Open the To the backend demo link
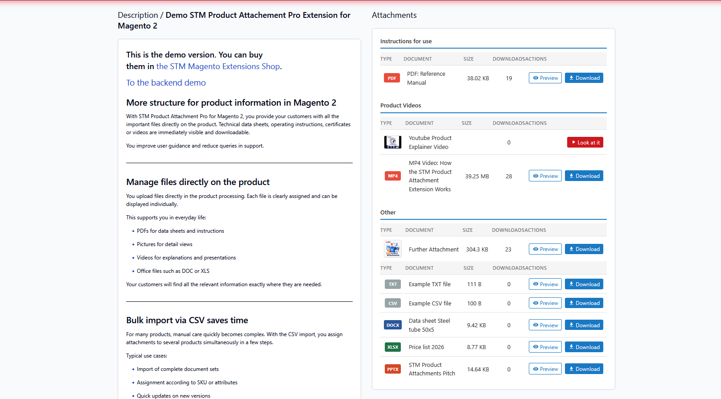The image size is (721, 399). 166,82
